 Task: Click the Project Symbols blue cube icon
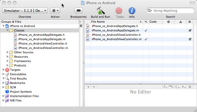pos(7,92)
